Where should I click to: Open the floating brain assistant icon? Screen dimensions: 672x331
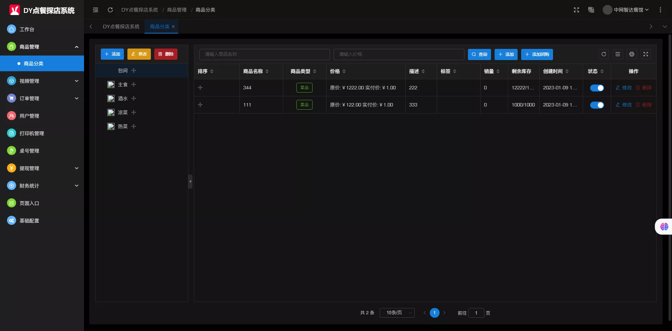coord(664,227)
